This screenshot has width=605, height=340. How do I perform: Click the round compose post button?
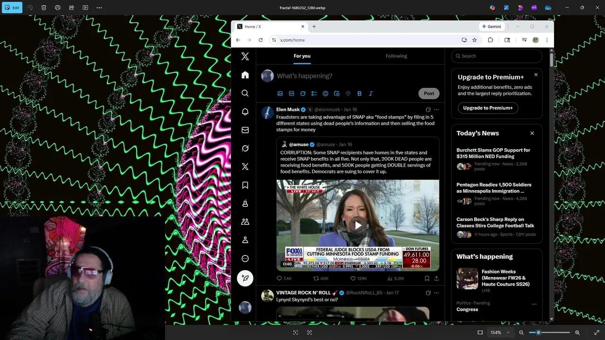pos(245,278)
